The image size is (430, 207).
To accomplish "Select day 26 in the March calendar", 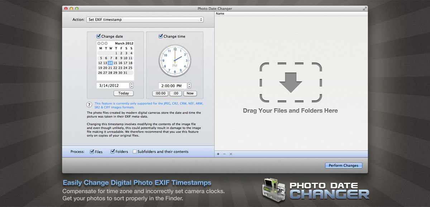I will [100, 73].
